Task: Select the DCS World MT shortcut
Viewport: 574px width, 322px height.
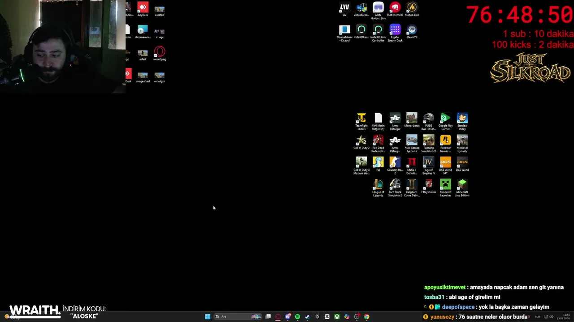Action: [x=445, y=166]
